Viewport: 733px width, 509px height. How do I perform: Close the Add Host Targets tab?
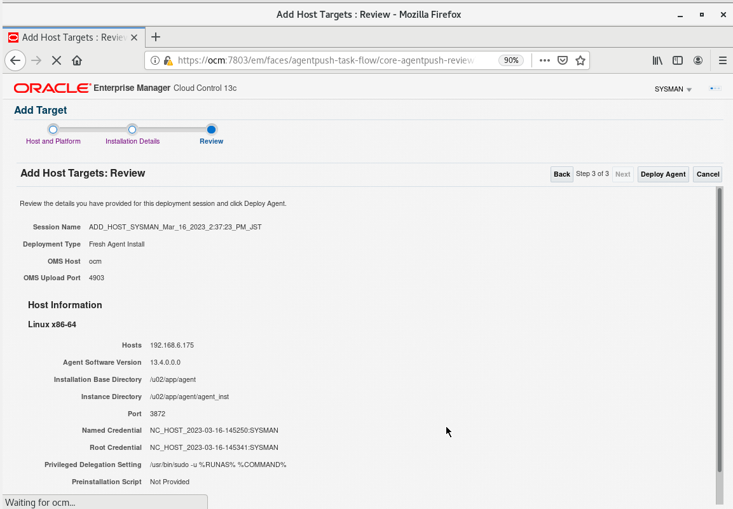134,37
